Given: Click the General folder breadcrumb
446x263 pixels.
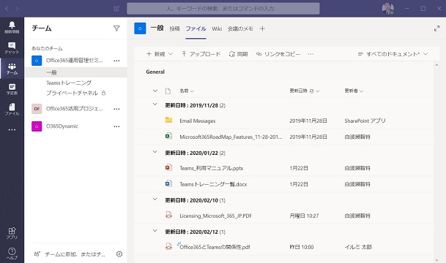Looking at the screenshot, I should (155, 72).
